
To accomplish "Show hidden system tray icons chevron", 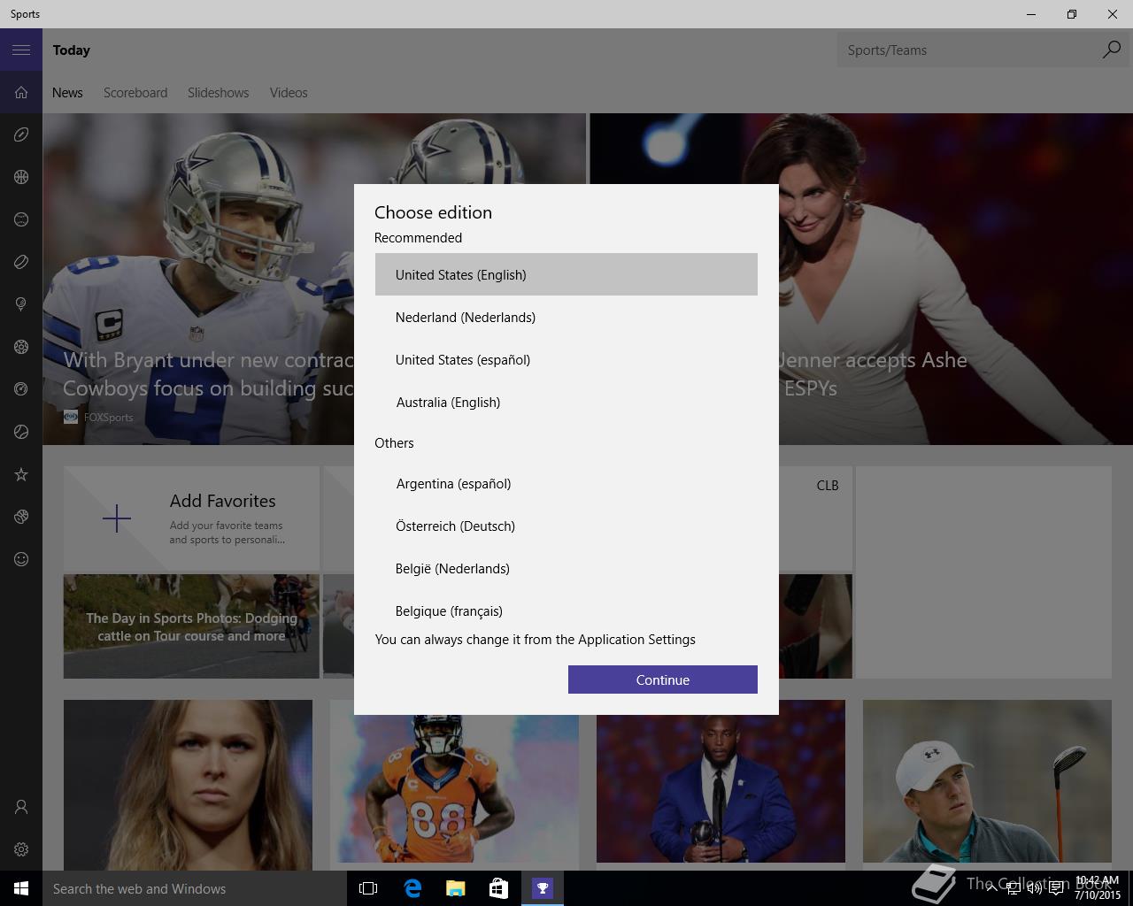I will click(x=990, y=888).
